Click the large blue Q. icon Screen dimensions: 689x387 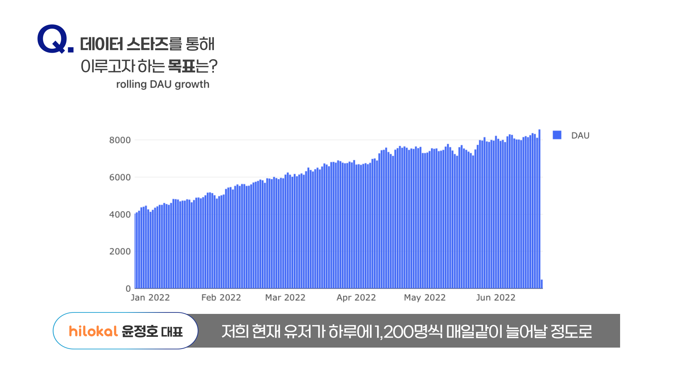tap(55, 39)
